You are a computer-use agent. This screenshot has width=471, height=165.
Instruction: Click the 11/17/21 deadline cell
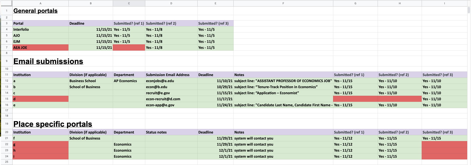(x=215, y=99)
